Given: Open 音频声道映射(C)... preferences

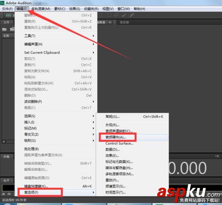Looking at the screenshot, I should point(132,131).
